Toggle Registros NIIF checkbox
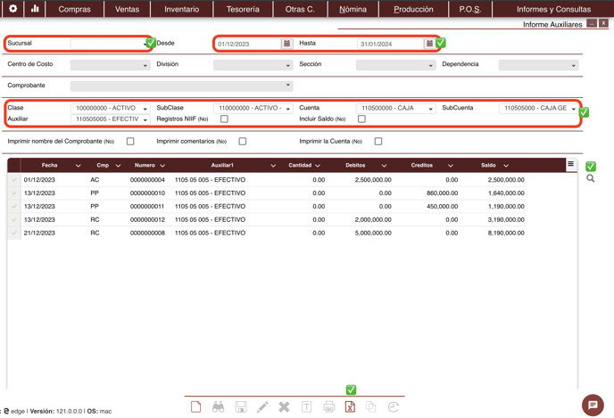This screenshot has height=418, width=614. pos(224,119)
